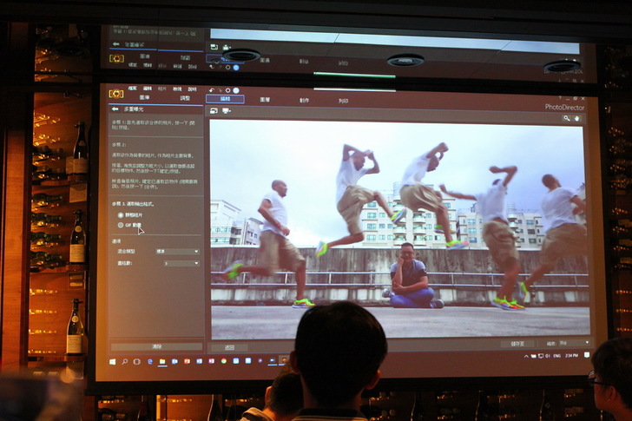Switch to the 調整 tab
Viewport: 632px width, 421px height.
[x=185, y=98]
